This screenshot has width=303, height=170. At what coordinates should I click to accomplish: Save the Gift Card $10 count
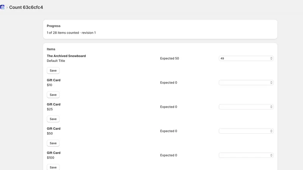pos(53,95)
